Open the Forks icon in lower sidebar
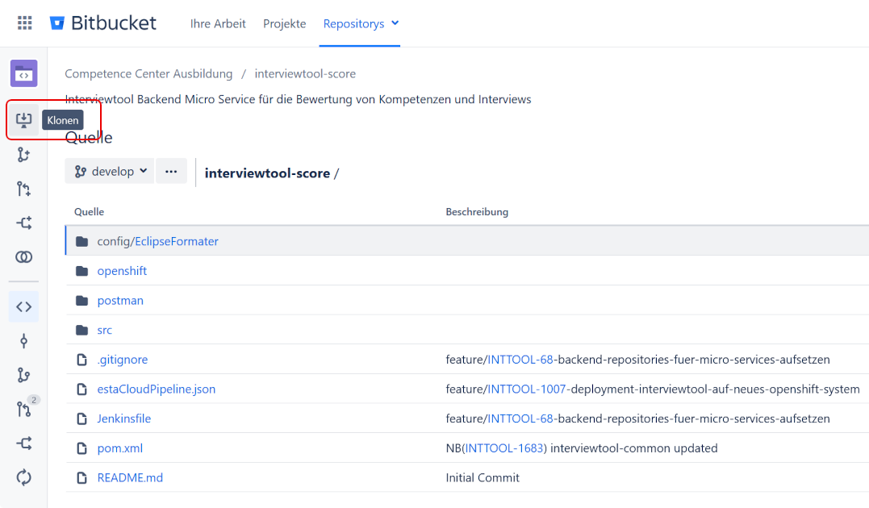This screenshot has height=508, width=869. pyautogui.click(x=24, y=443)
